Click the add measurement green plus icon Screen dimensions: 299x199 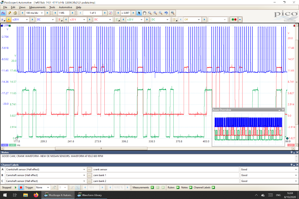pyautogui.click(x=152, y=188)
